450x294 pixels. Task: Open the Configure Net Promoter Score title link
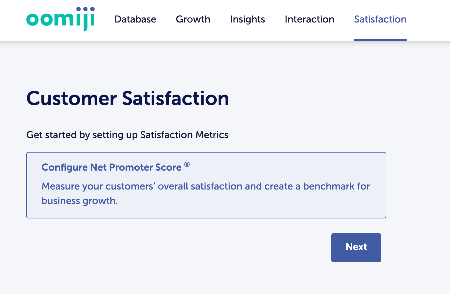[112, 167]
